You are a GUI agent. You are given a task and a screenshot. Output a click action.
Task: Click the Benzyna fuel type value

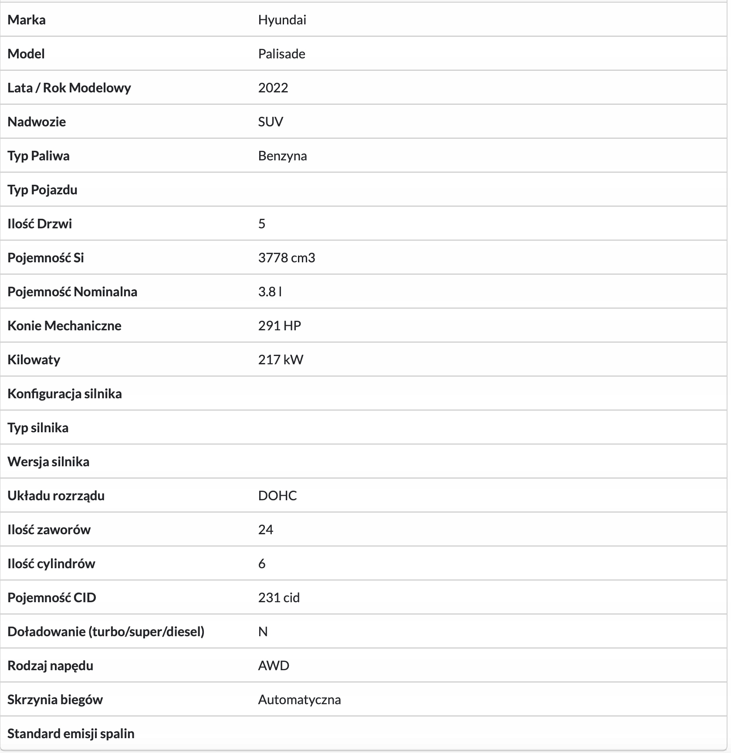pyautogui.click(x=282, y=156)
